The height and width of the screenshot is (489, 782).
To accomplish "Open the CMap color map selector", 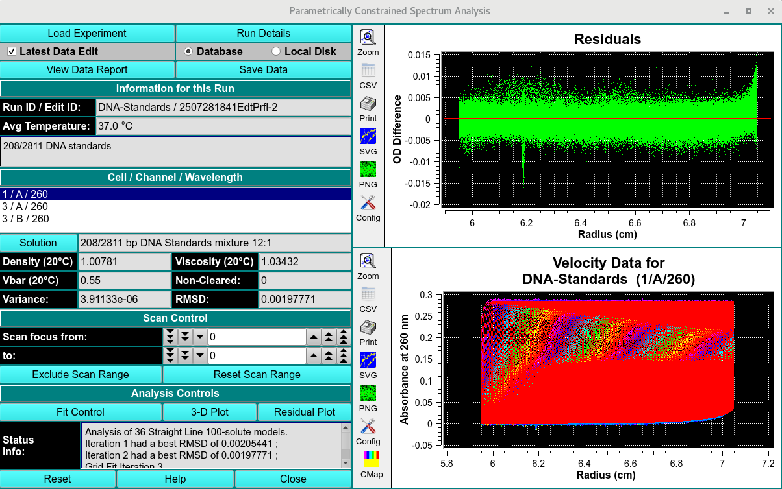I will click(x=371, y=460).
